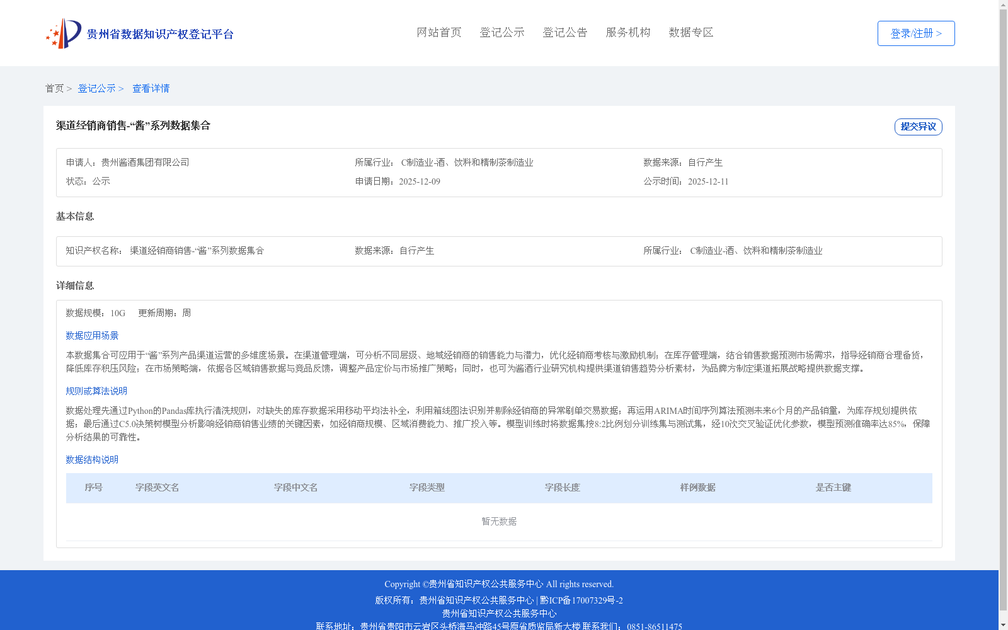The width and height of the screenshot is (1008, 630).
Task: Click 查看详情 breadcrumb item
Action: click(x=151, y=88)
